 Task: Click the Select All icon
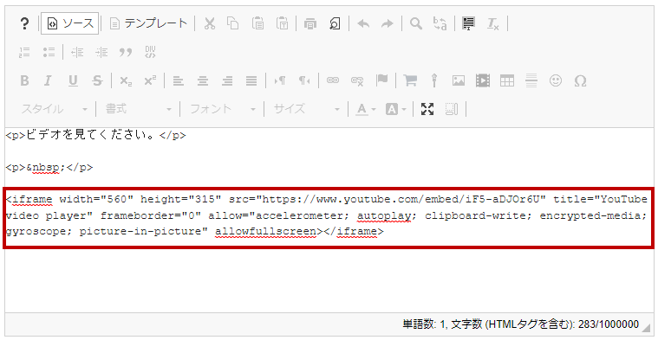pyautogui.click(x=468, y=23)
